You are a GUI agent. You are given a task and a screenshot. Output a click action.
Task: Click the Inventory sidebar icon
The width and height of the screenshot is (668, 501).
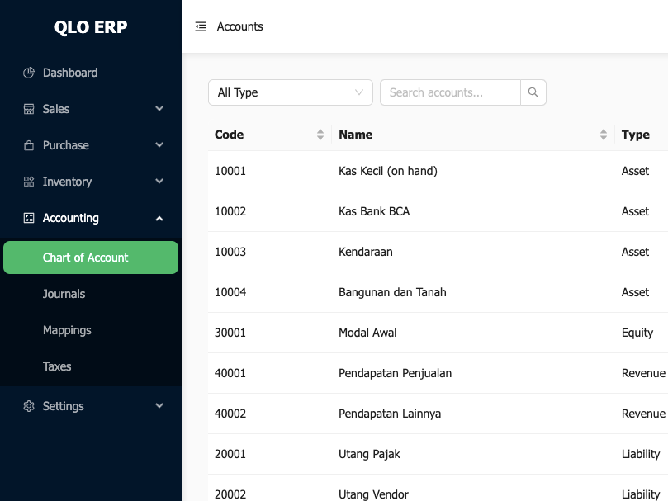pyautogui.click(x=29, y=182)
